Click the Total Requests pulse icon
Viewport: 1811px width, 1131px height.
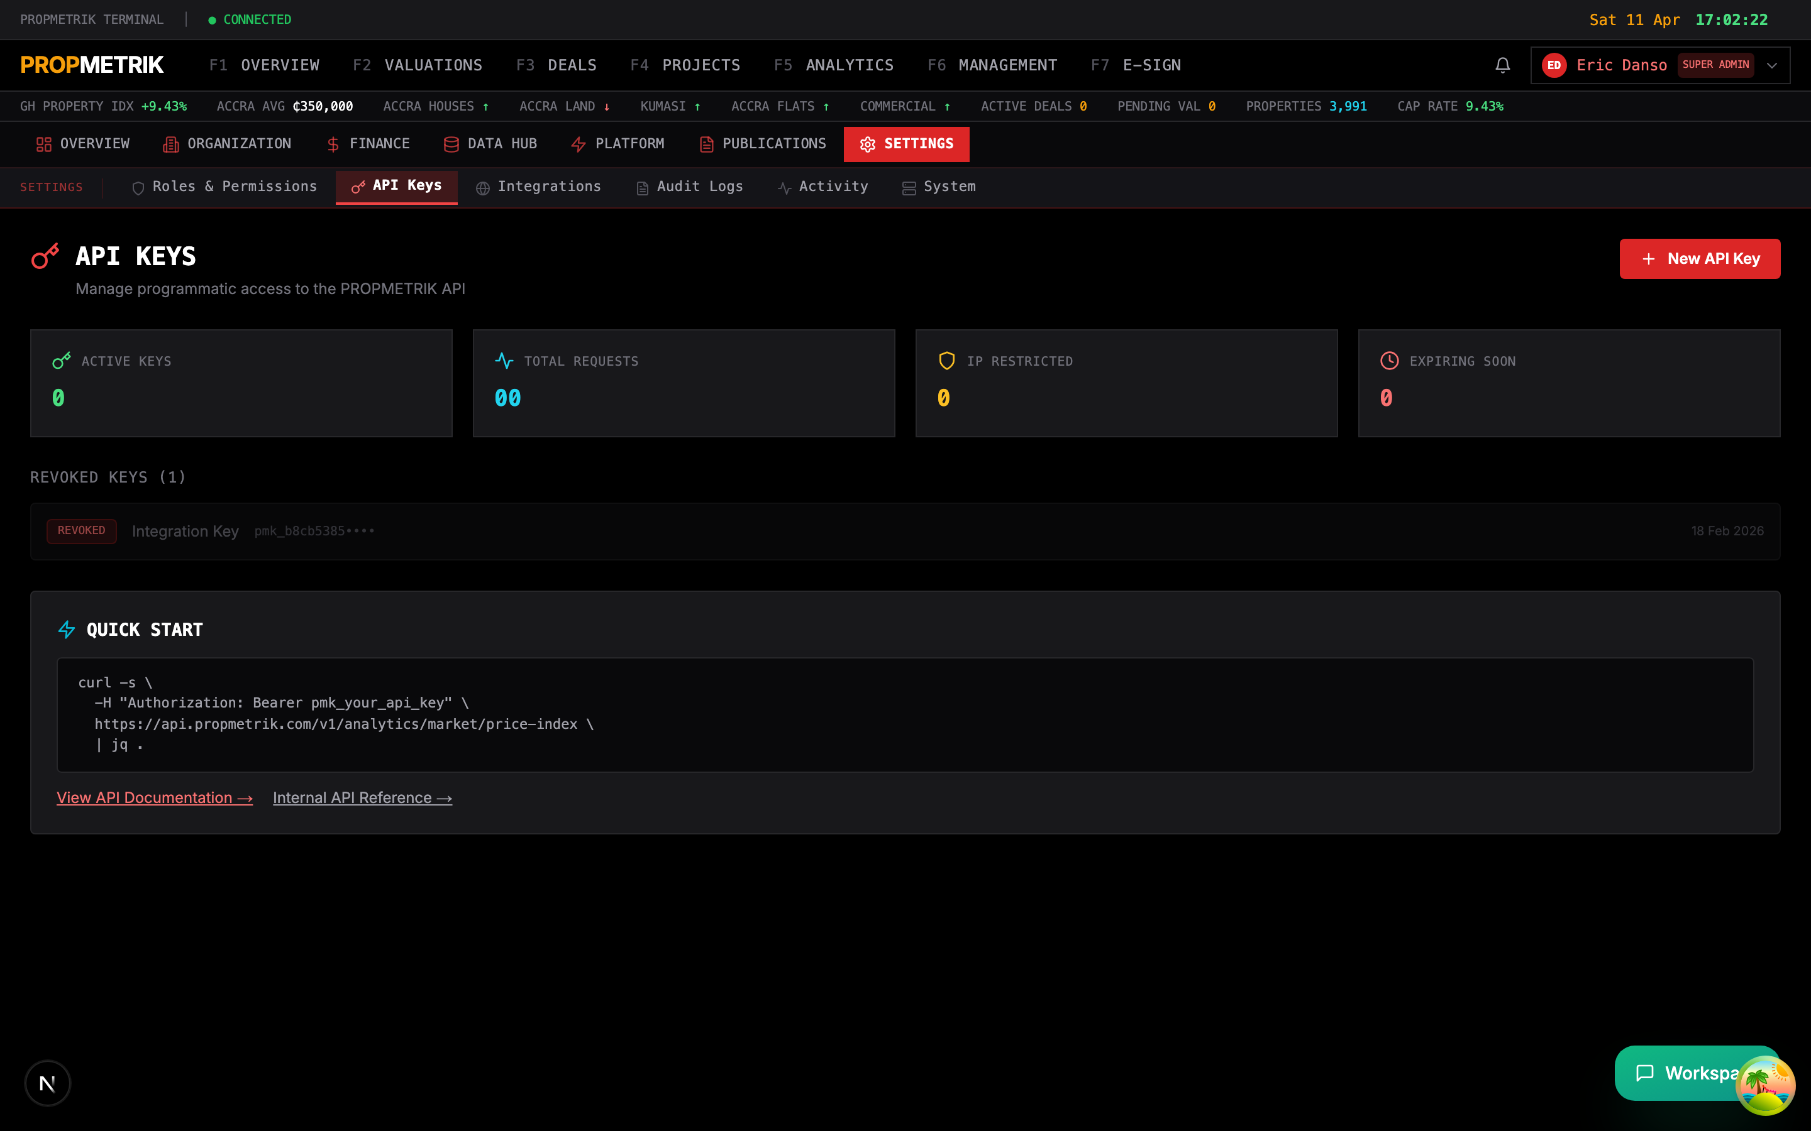pyautogui.click(x=504, y=361)
